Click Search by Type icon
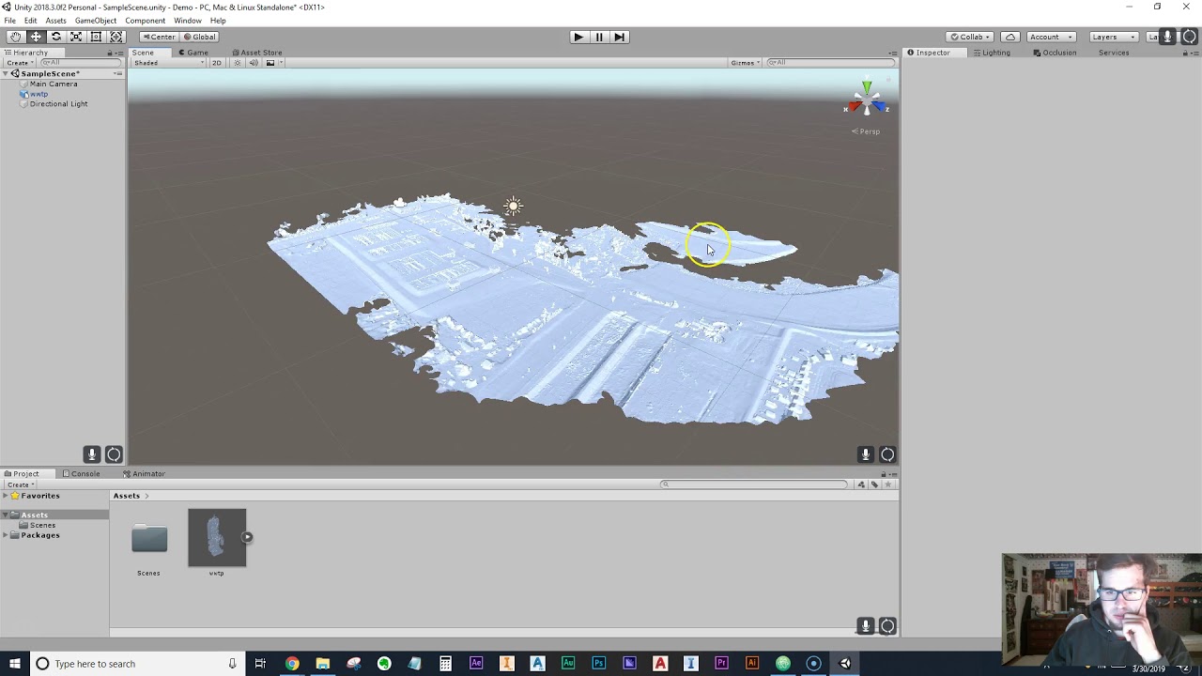 click(861, 484)
